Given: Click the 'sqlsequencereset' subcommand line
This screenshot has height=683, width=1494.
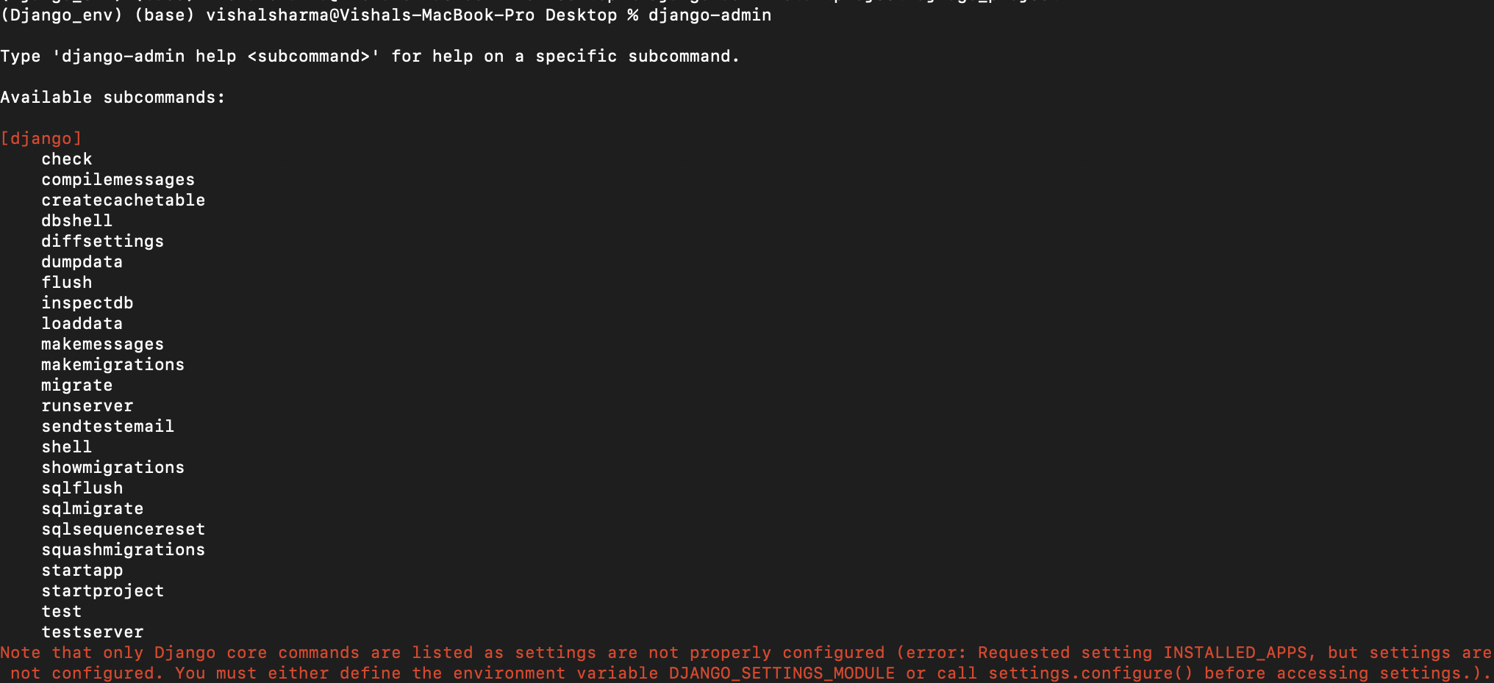Looking at the screenshot, I should point(124,530).
